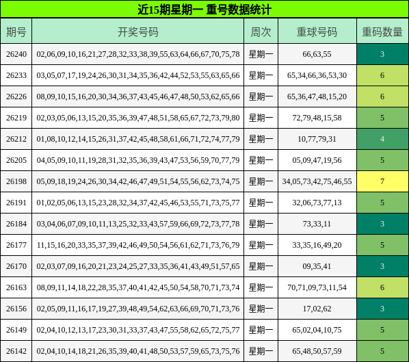Click repeat numbers 32,06,73,77,13
This screenshot has height=362, width=409.
[317, 203]
